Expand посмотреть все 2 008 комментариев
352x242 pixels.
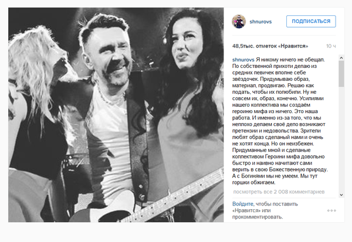(x=279, y=192)
